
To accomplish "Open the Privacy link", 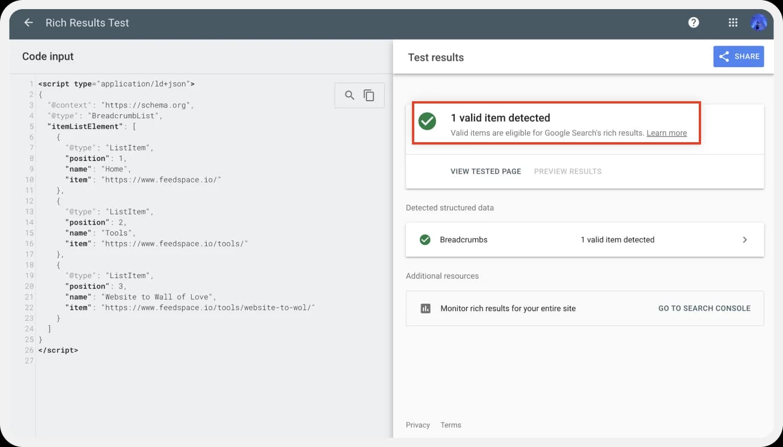I will coord(418,425).
